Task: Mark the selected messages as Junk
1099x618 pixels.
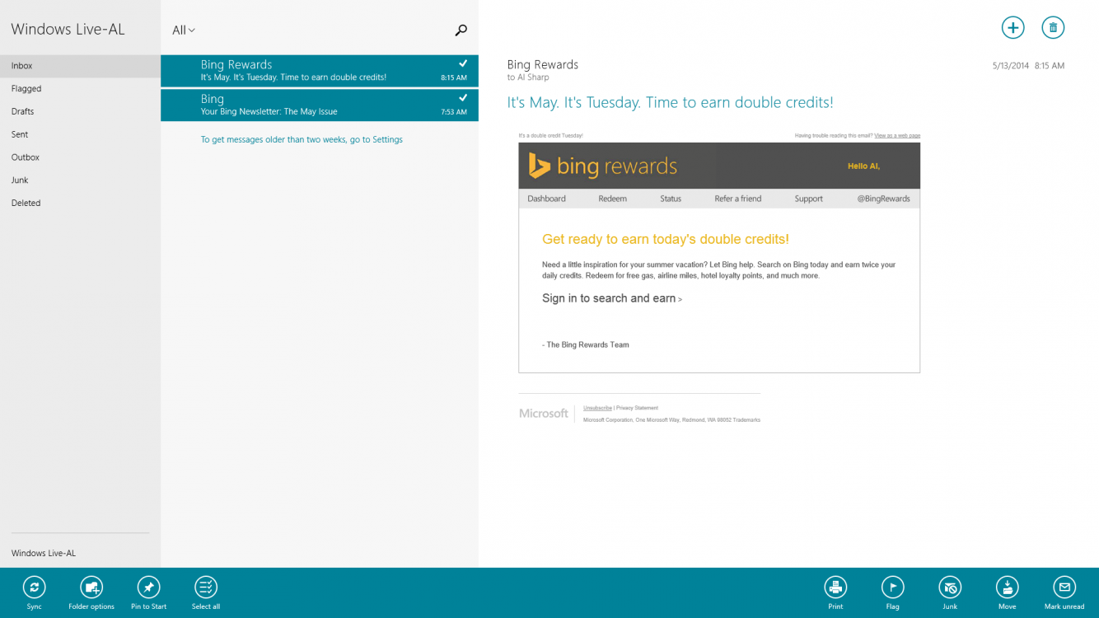Action: point(950,588)
